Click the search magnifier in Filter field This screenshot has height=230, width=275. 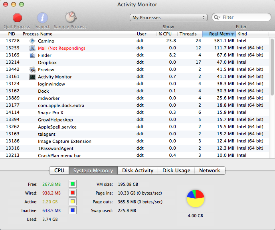[x=217, y=18]
